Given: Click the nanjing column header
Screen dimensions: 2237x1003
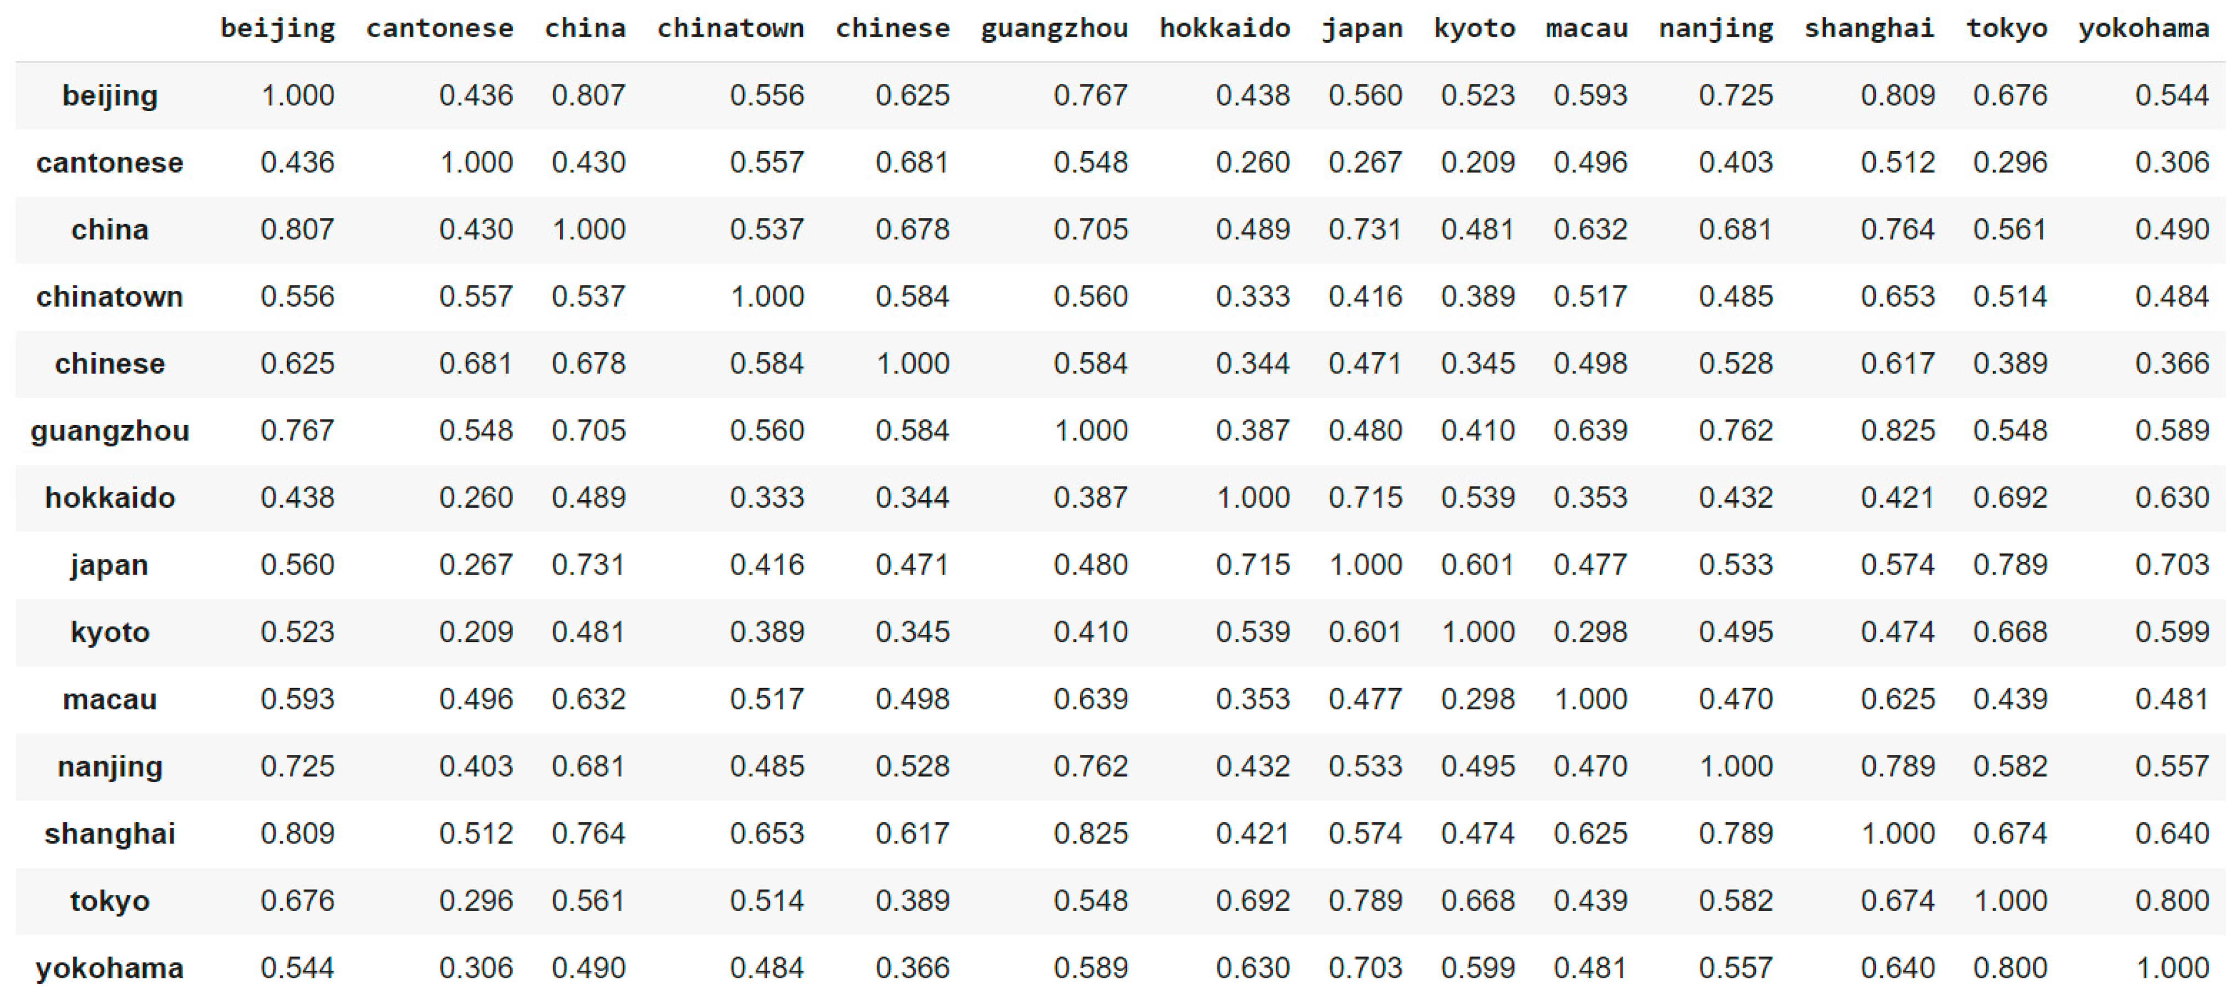Looking at the screenshot, I should click(x=1716, y=28).
